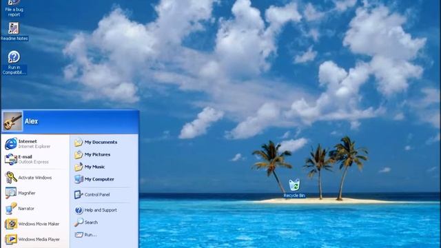Click the Magnifier icon
Screen dimensions: 441x248
pyautogui.click(x=11, y=193)
